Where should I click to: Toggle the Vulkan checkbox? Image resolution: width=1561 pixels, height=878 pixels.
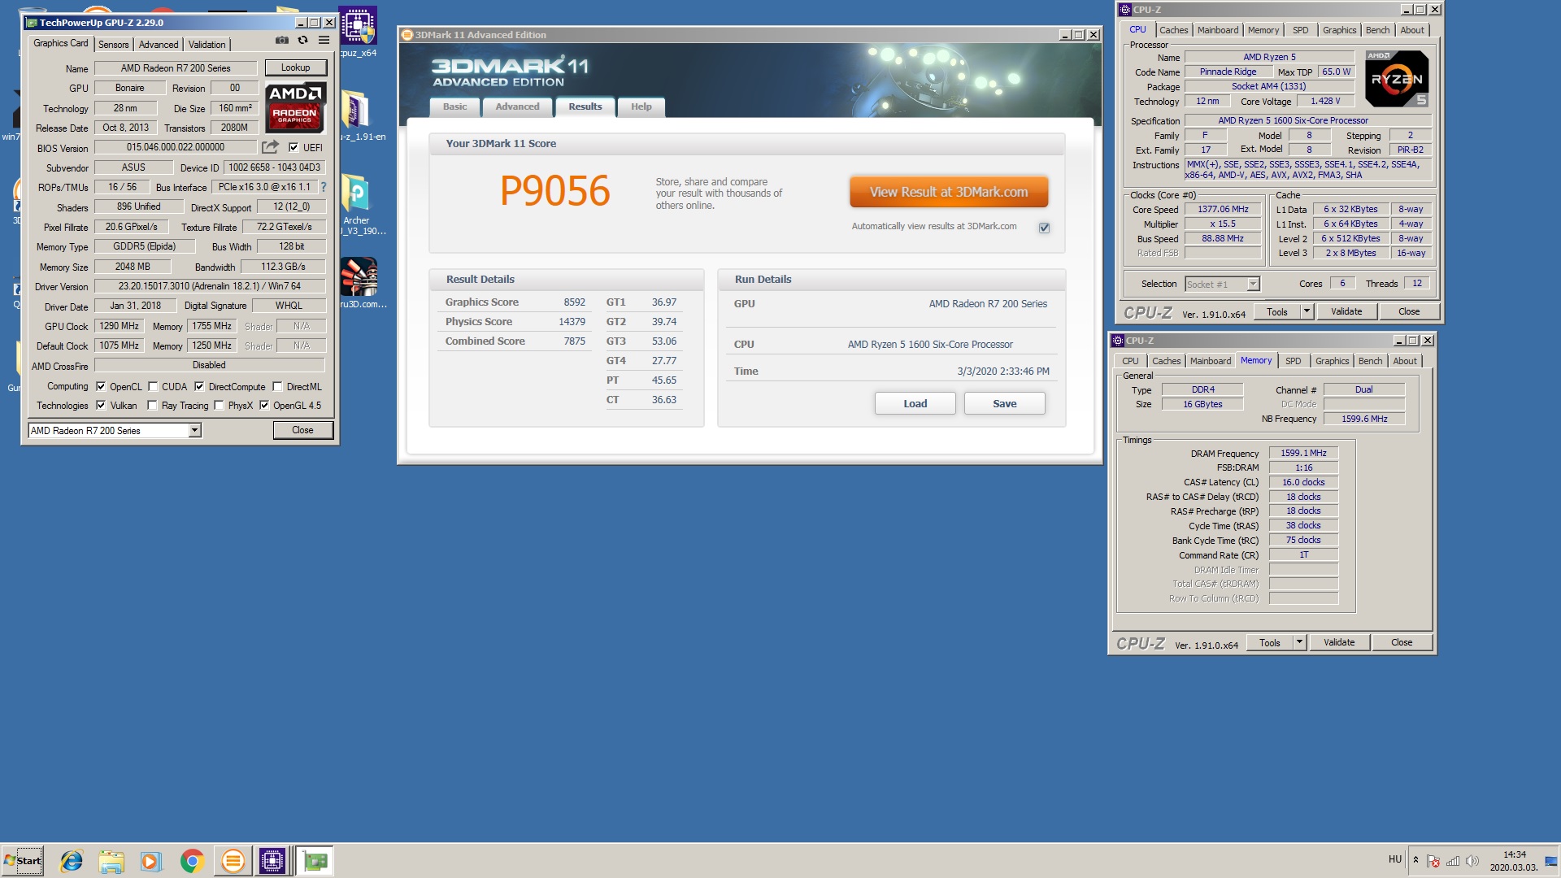tap(101, 405)
